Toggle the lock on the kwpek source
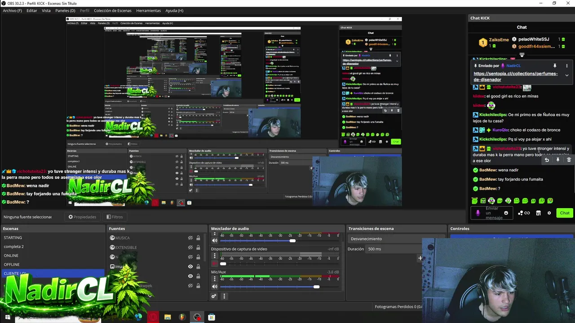This screenshot has height=323, width=575. tap(198, 286)
